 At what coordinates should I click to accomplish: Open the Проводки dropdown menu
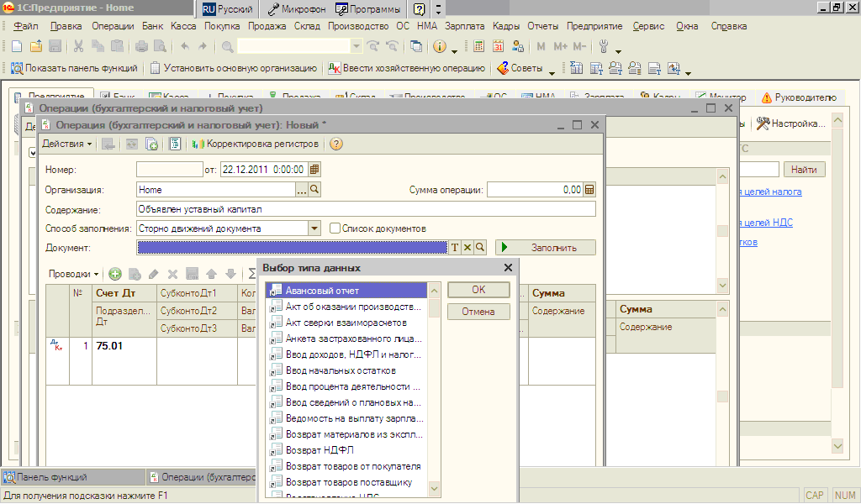73,274
